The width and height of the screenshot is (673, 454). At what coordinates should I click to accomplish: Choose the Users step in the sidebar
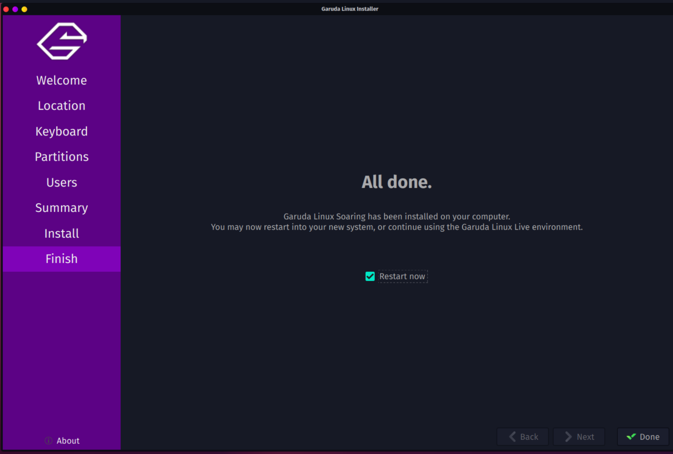[62, 182]
